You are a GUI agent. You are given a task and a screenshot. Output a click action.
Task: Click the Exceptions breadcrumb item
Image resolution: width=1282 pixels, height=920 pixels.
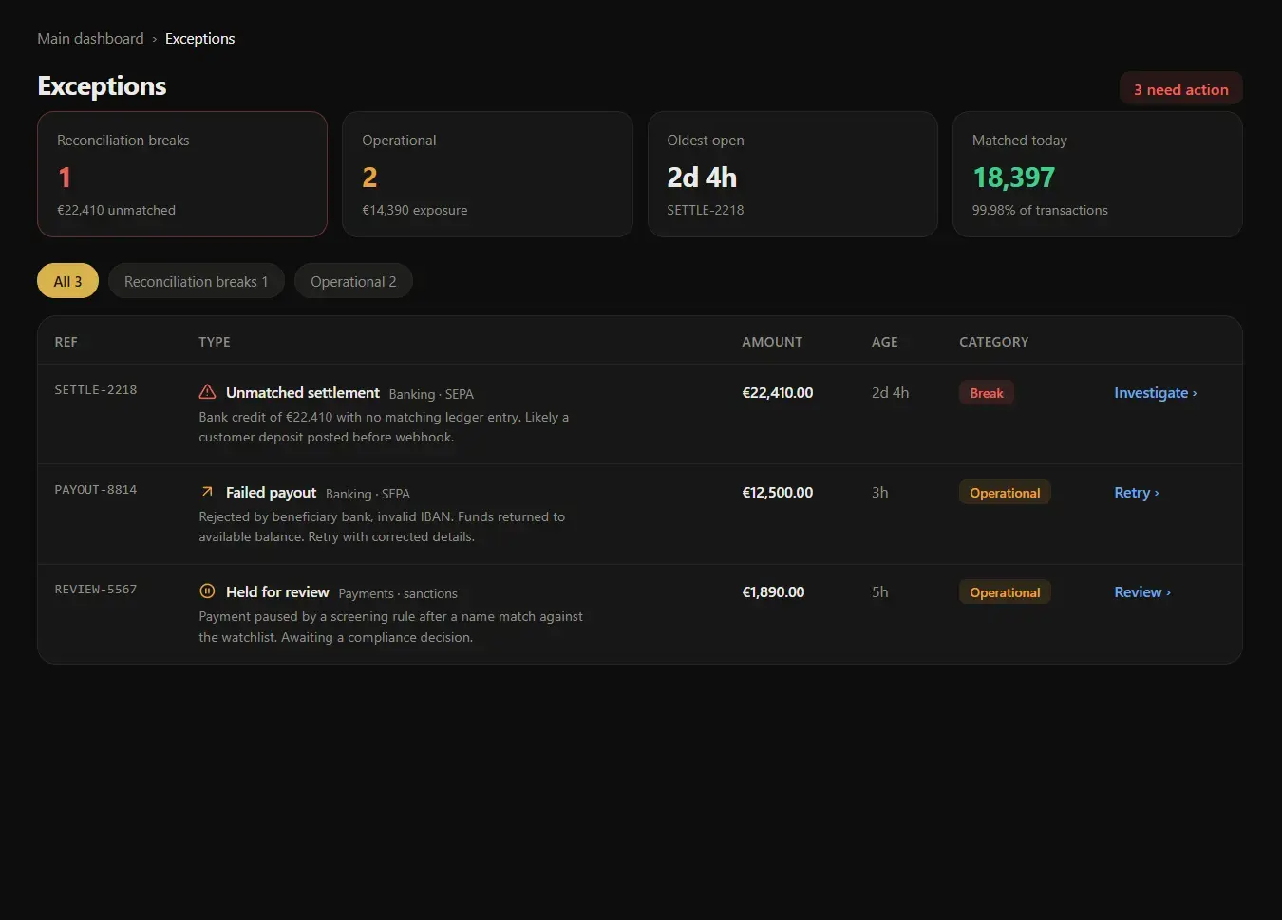pyautogui.click(x=199, y=38)
